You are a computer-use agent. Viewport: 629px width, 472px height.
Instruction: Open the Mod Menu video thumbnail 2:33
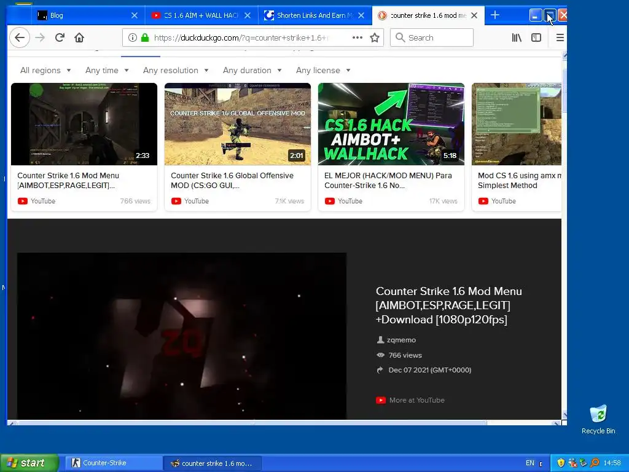(84, 124)
